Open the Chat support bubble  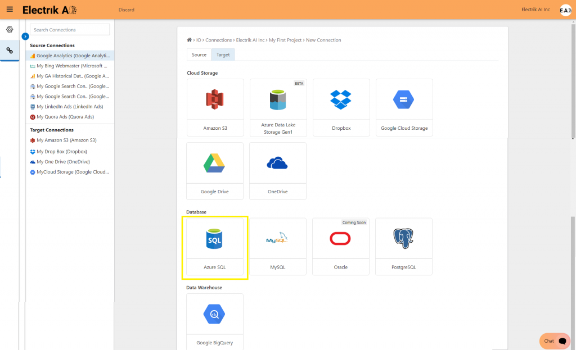[553, 340]
